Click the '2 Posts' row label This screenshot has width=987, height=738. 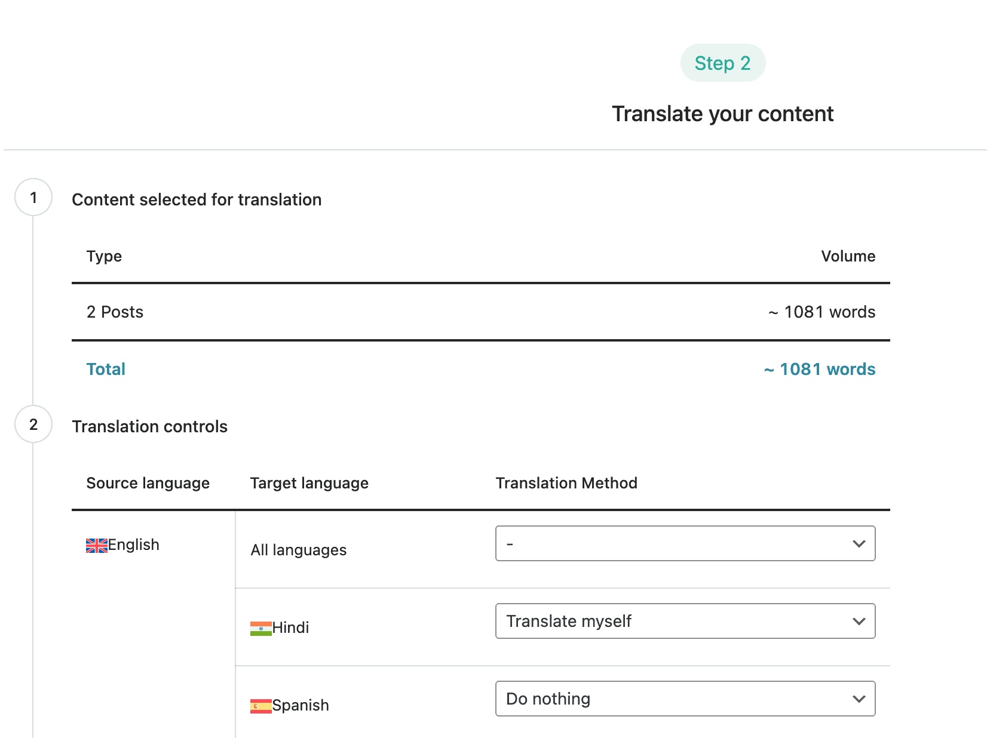pyautogui.click(x=115, y=312)
